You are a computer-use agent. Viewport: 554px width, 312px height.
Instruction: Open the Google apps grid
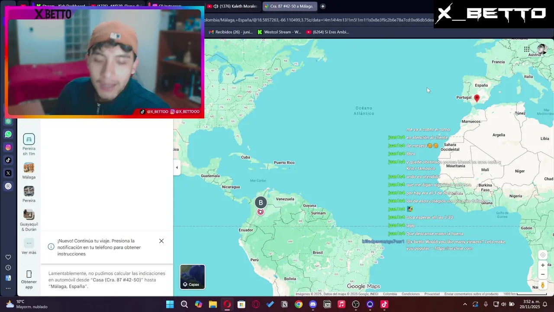coord(527,49)
